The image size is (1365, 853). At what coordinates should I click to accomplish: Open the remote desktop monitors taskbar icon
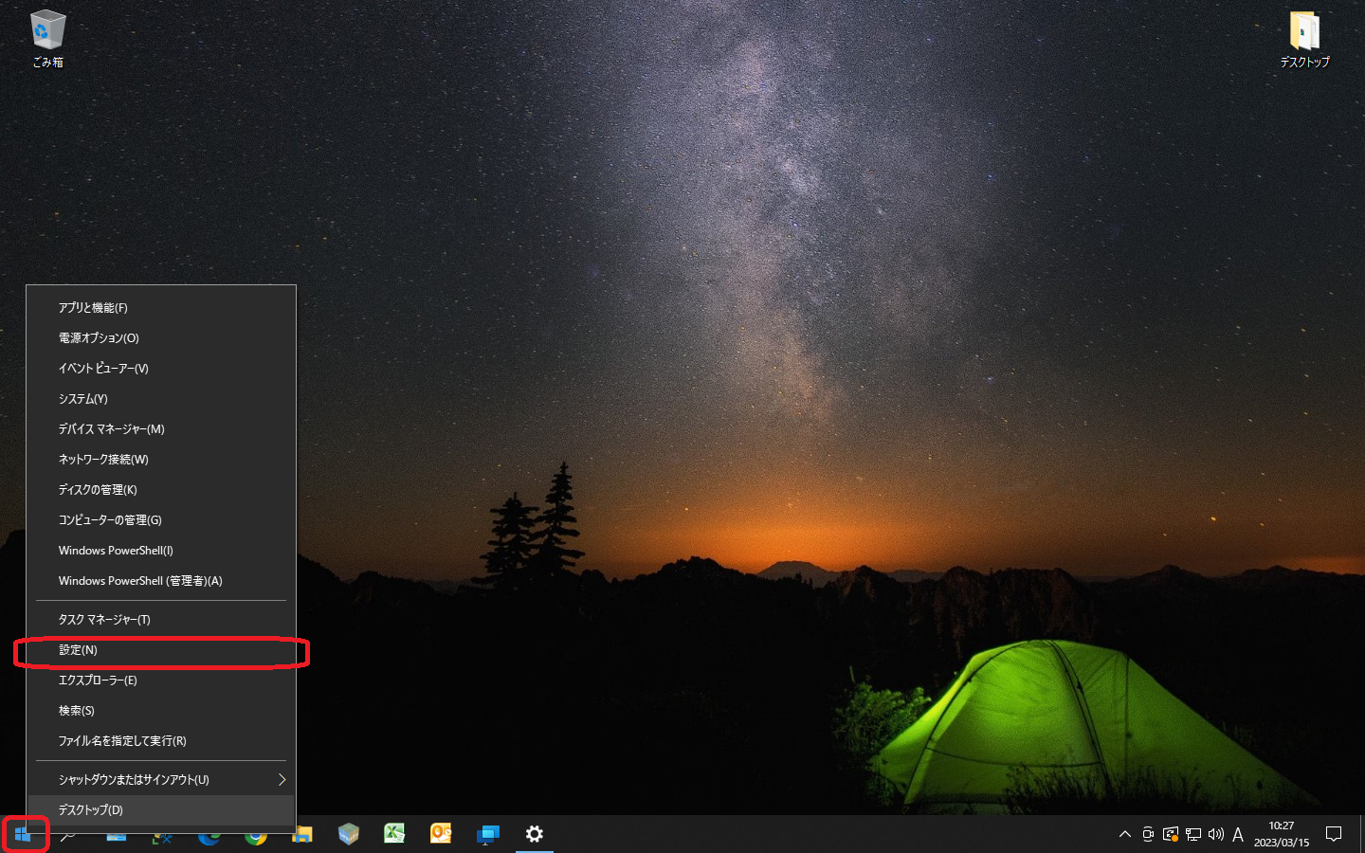tap(487, 834)
